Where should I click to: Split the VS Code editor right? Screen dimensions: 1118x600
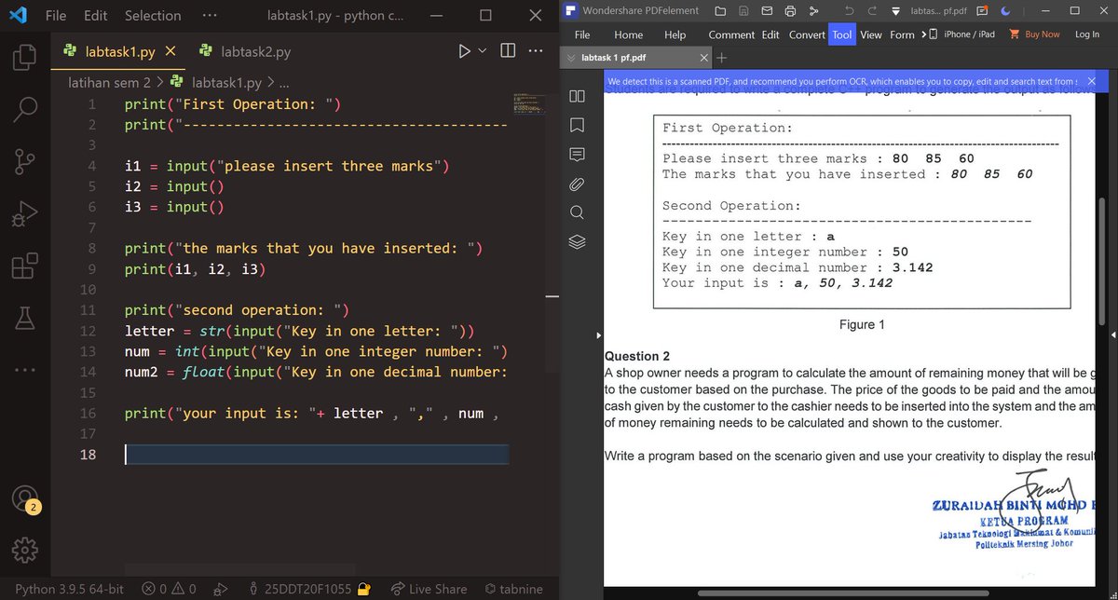[508, 51]
